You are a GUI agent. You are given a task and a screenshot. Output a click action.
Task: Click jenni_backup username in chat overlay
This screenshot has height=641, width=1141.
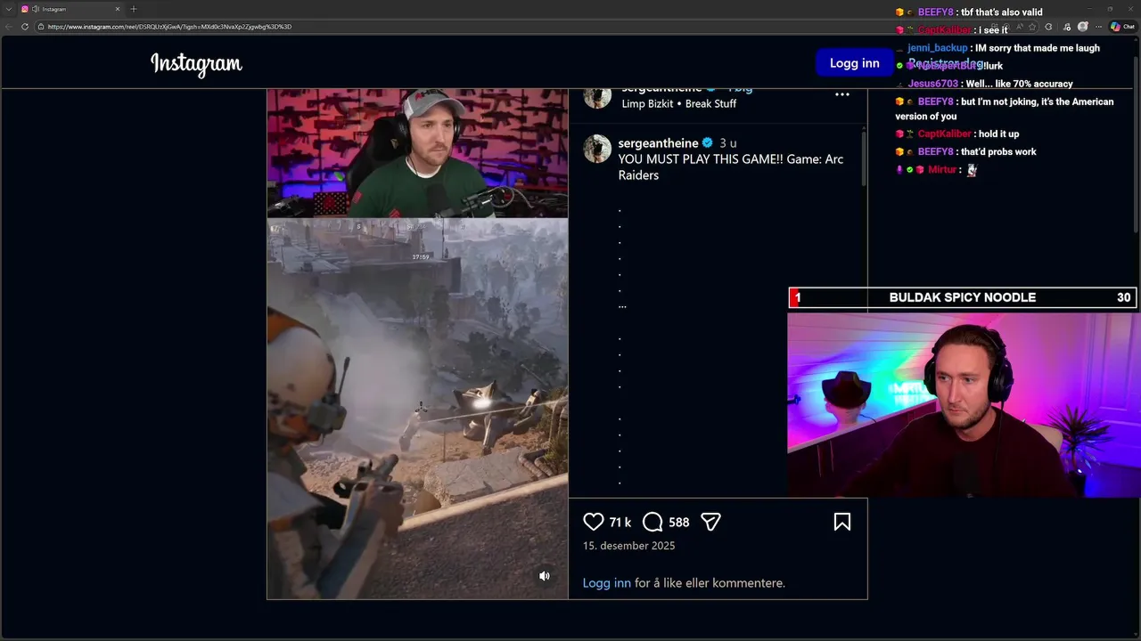[937, 48]
